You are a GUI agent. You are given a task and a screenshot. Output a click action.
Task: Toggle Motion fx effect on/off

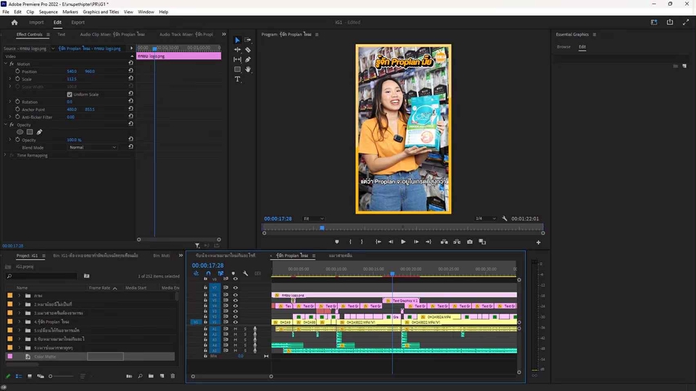12,64
